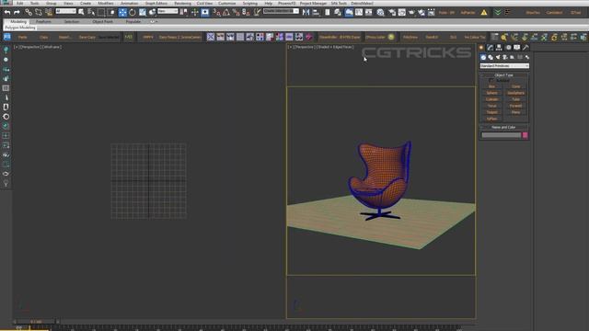Open the Standard Primitives dropdown
Viewport: 589px width, 331px height.
(x=504, y=66)
